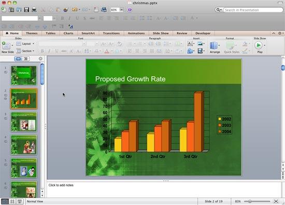The width and height of the screenshot is (285, 205).
Task: Open the Play slide show dropdown arrow
Action: click(x=264, y=46)
